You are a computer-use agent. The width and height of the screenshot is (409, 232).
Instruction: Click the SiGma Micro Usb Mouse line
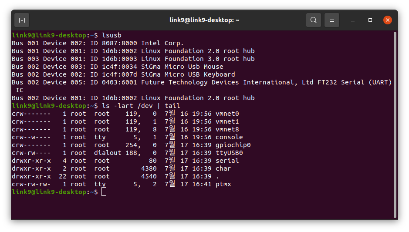click(x=117, y=67)
